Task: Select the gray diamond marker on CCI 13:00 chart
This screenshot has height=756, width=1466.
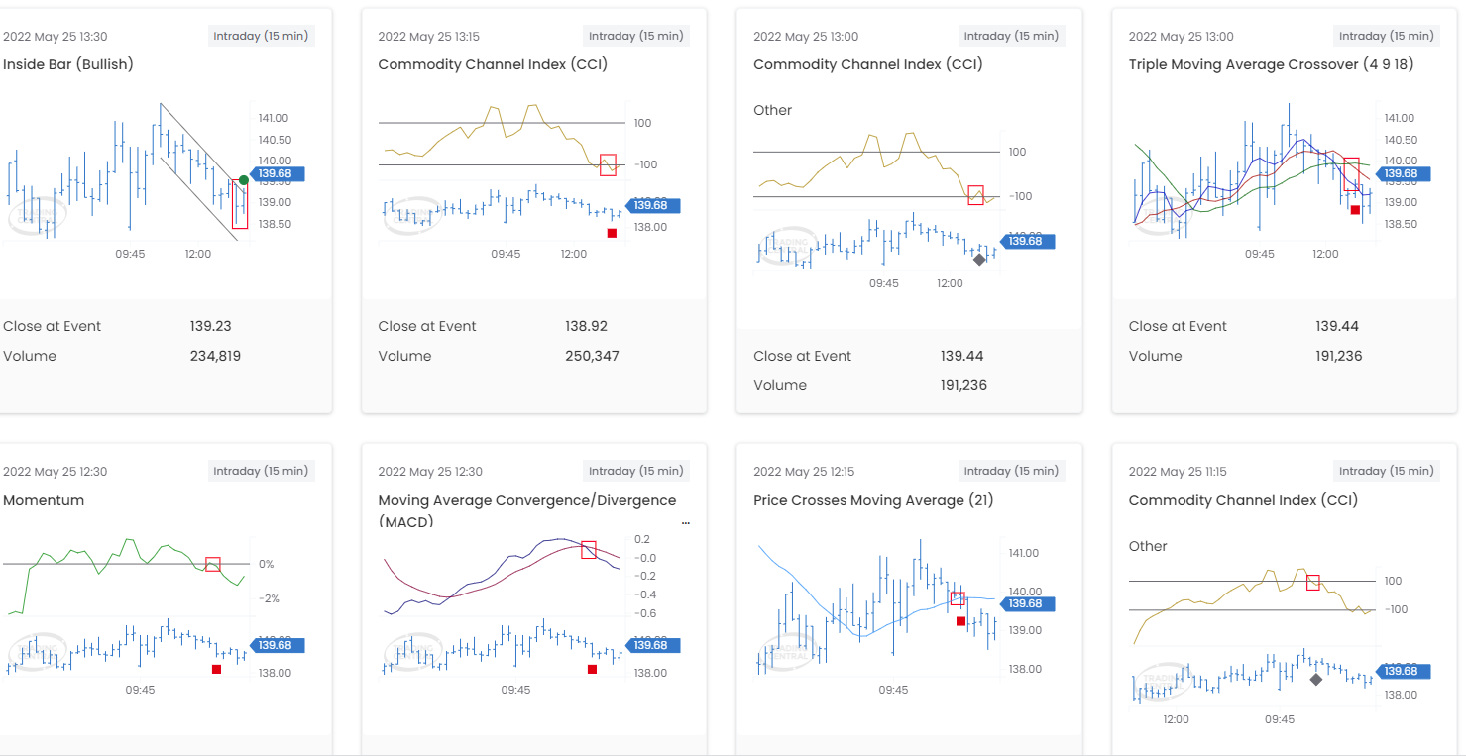Action: pyautogui.click(x=978, y=259)
